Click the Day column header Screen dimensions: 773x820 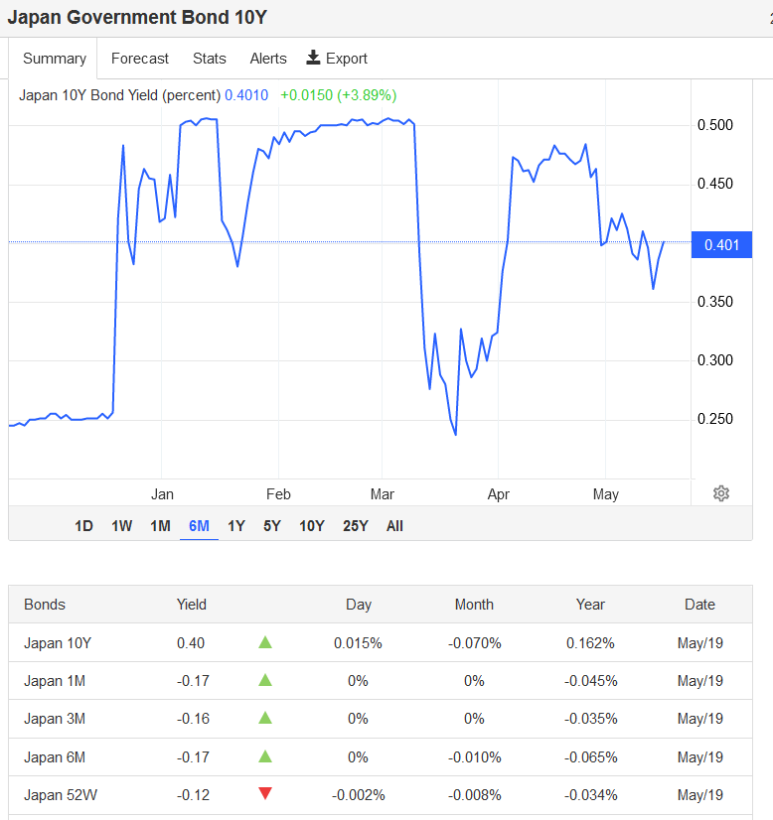[x=359, y=605]
